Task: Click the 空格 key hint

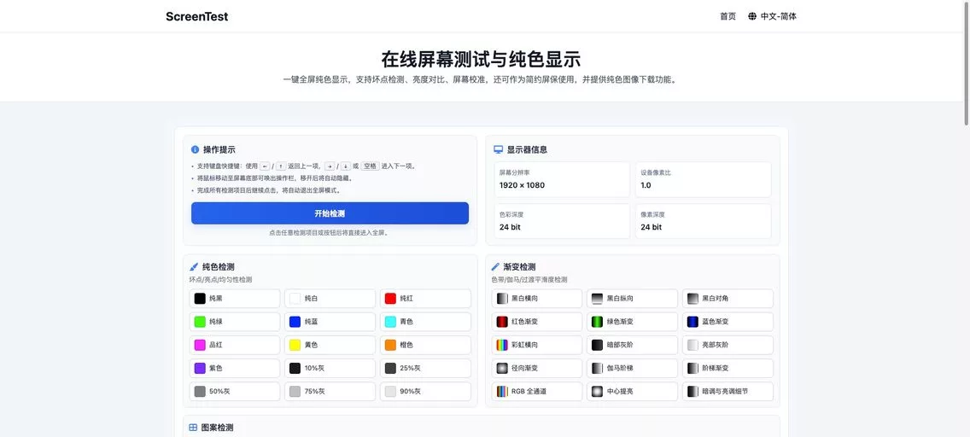Action: pos(370,166)
